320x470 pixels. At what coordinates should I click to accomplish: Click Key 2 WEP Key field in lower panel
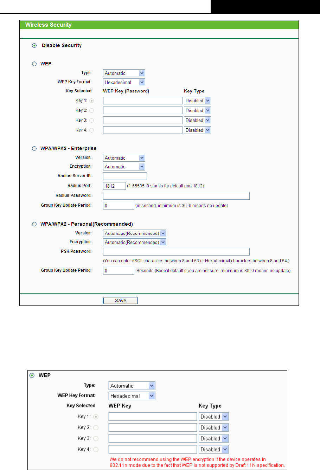coord(153,427)
